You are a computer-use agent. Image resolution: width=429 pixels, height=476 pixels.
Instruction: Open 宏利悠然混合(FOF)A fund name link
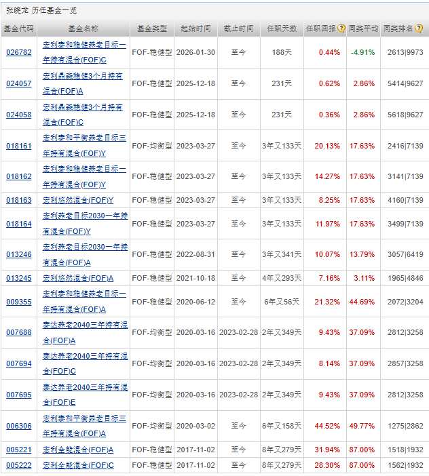point(78,278)
